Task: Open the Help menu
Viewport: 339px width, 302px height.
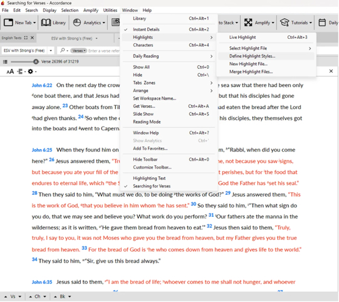Action: 147,11
